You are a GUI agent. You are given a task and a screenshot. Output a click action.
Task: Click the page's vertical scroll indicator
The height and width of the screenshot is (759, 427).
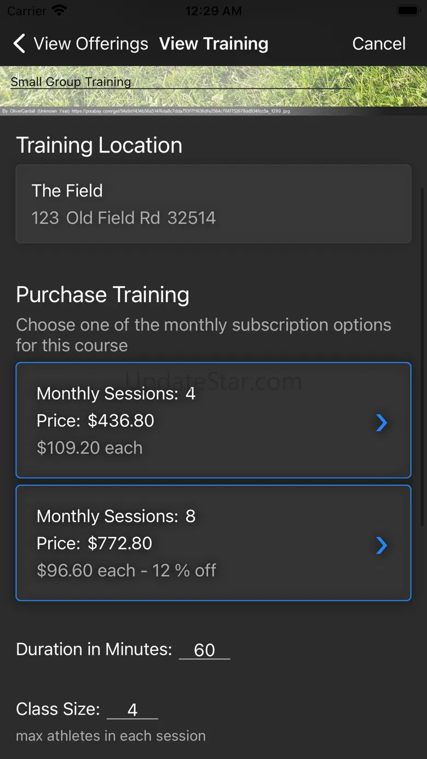pos(422,356)
